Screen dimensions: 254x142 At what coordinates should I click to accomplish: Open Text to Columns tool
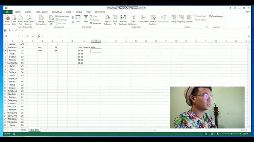point(108,20)
